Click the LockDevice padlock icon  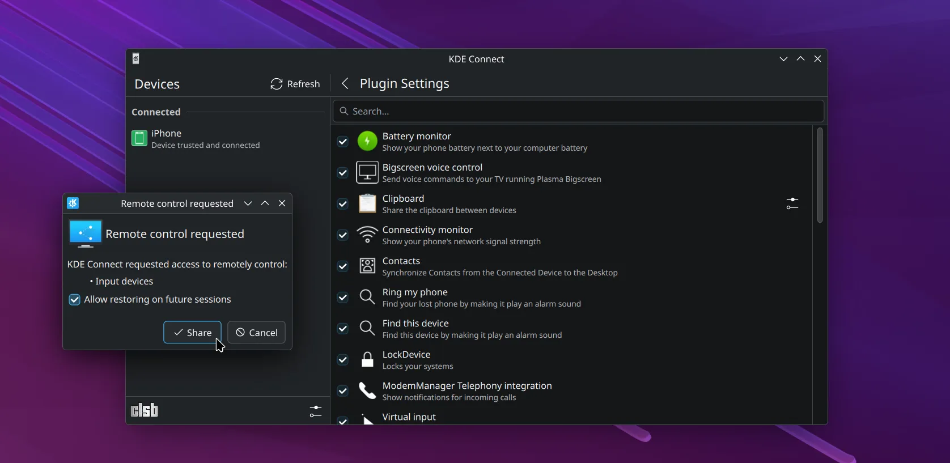pos(367,360)
